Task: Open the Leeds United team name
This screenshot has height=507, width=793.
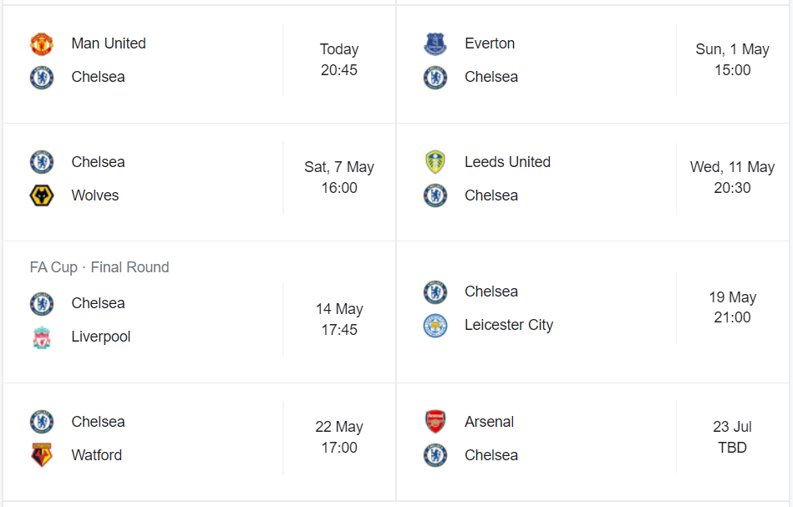Action: (507, 162)
